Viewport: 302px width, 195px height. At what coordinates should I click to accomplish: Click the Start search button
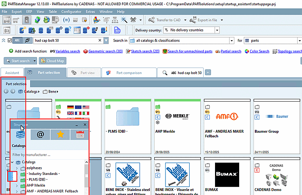coord(18,61)
